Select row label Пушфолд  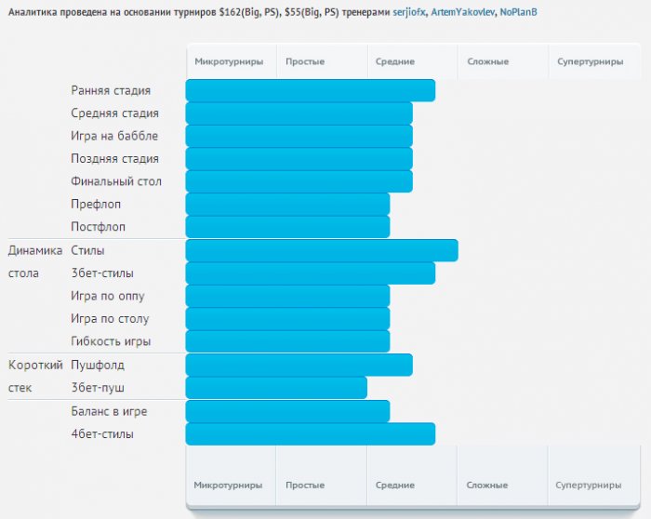click(x=97, y=366)
